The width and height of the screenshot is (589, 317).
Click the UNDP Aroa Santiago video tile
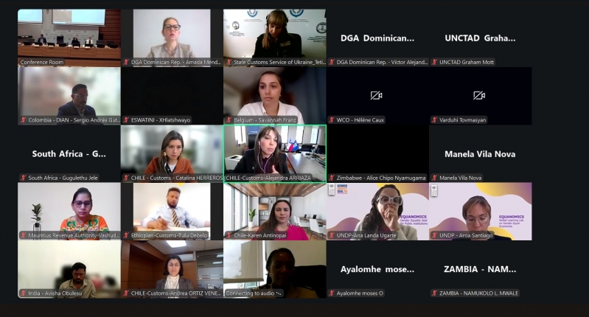[x=481, y=212]
